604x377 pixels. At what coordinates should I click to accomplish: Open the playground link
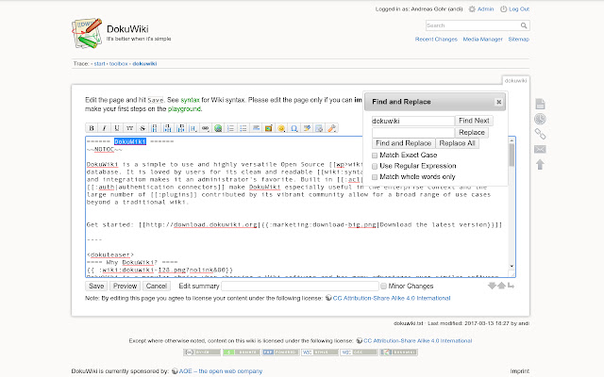click(184, 109)
